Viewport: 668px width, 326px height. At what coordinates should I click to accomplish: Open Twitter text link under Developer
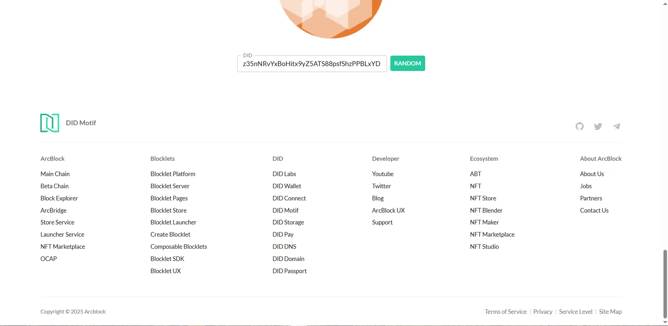coord(382,186)
